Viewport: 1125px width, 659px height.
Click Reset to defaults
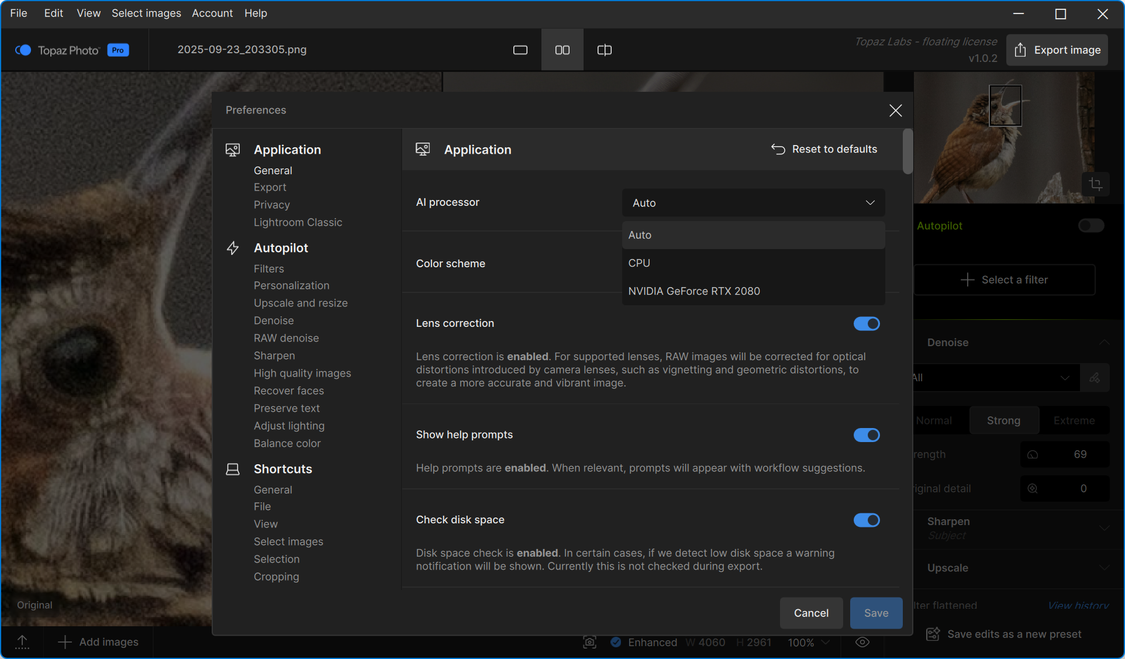(x=824, y=149)
